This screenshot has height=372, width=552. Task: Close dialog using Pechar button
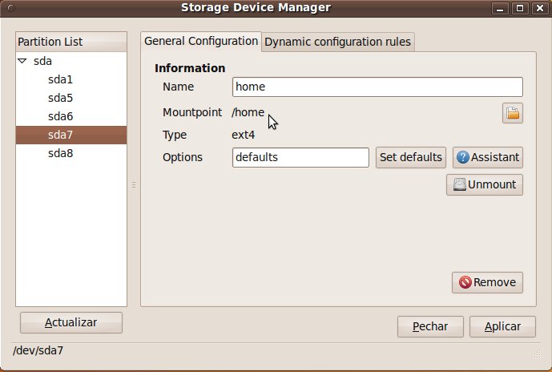click(x=430, y=326)
